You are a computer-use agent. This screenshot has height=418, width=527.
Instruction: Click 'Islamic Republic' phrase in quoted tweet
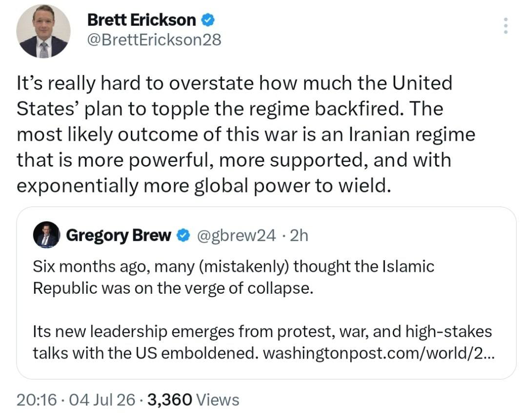pyautogui.click(x=234, y=277)
